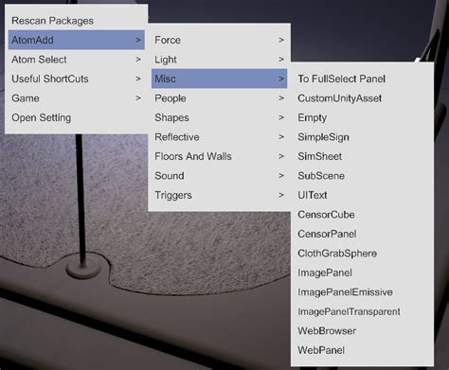This screenshot has height=370, width=449.
Task: Click the arrow next to Shapes
Action: (x=281, y=117)
